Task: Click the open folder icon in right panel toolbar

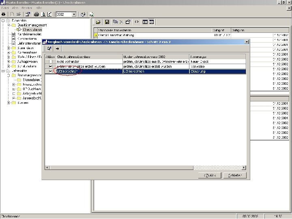Action: (98, 22)
